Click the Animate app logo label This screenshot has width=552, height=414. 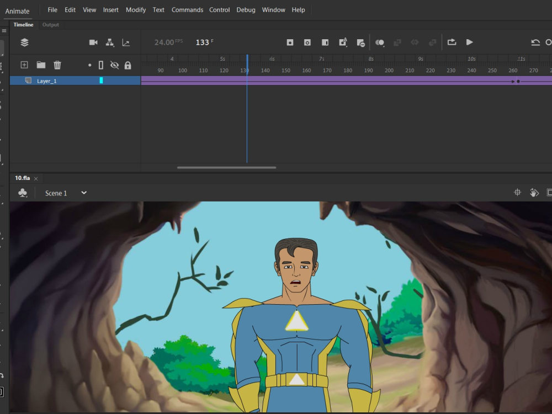[17, 11]
